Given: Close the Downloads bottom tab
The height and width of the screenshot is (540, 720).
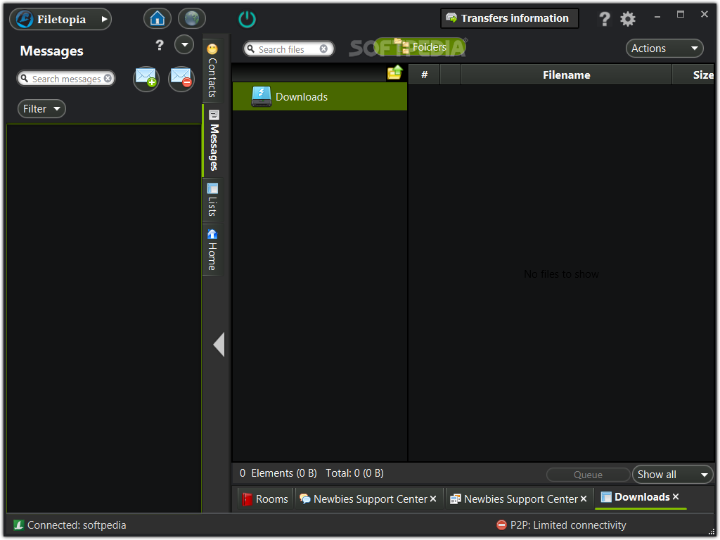Looking at the screenshot, I should pos(676,497).
